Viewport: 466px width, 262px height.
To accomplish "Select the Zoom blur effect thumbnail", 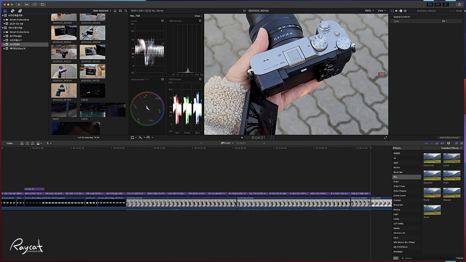I will pyautogui.click(x=432, y=210).
